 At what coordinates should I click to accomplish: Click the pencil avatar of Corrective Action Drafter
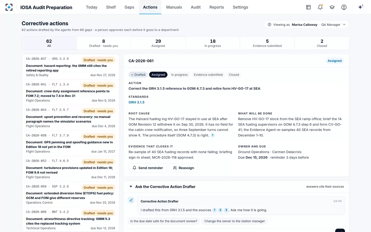pyautogui.click(x=131, y=200)
